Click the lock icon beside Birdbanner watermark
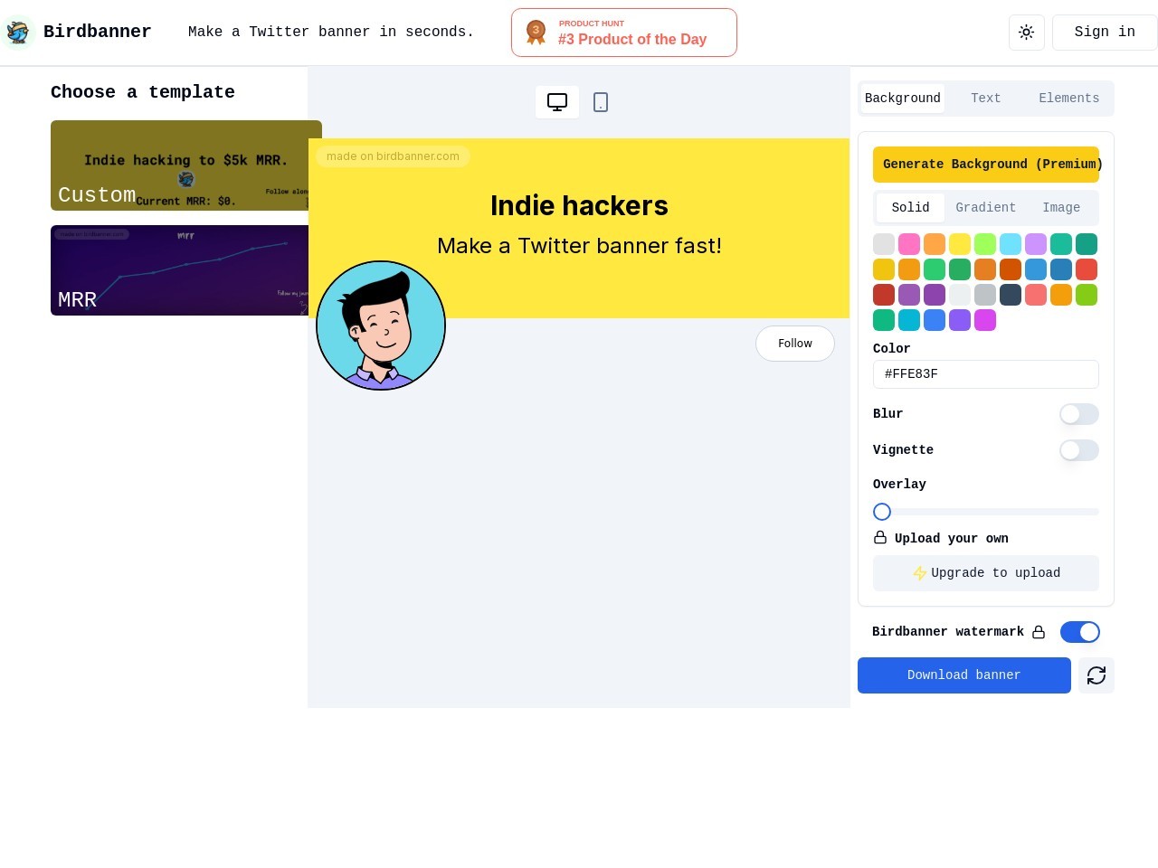This screenshot has height=868, width=1158. pyautogui.click(x=1039, y=632)
